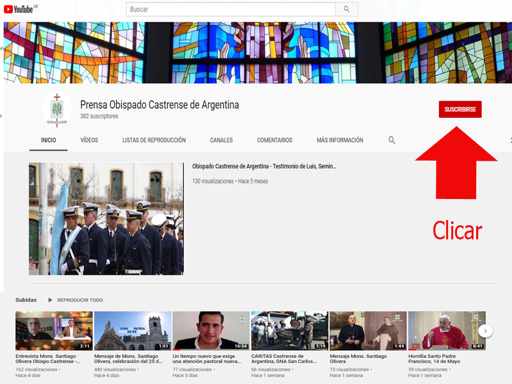Image resolution: width=512 pixels, height=384 pixels.
Task: Click the search magnifier button in the top bar
Action: (x=346, y=9)
